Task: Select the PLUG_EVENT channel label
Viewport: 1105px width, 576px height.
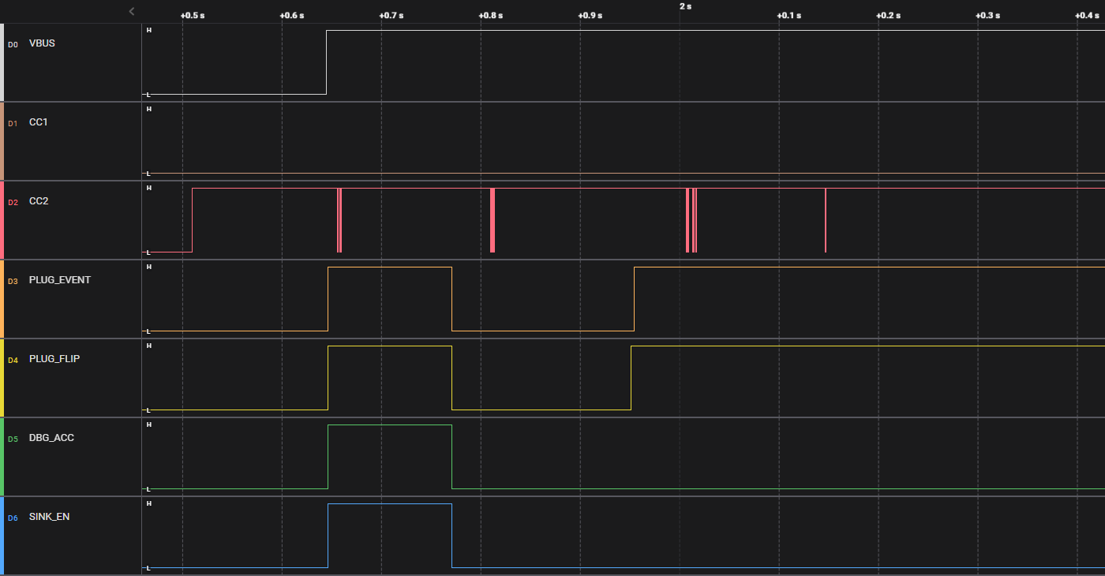Action: (59, 279)
